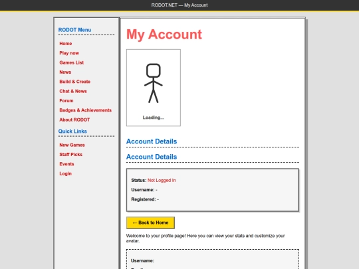The height and width of the screenshot is (269, 359).
Task: Open the Forum link
Action: pyautogui.click(x=66, y=101)
